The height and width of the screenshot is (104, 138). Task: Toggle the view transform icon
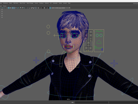coord(50,8)
